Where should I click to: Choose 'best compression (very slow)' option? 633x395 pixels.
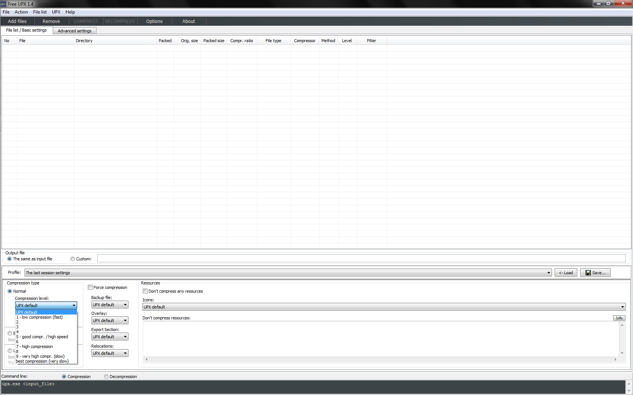click(x=46, y=361)
